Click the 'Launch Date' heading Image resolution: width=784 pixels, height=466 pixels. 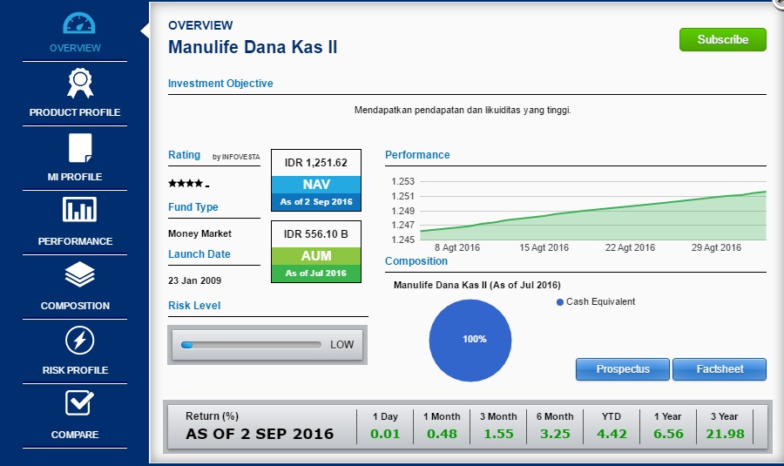click(x=199, y=254)
